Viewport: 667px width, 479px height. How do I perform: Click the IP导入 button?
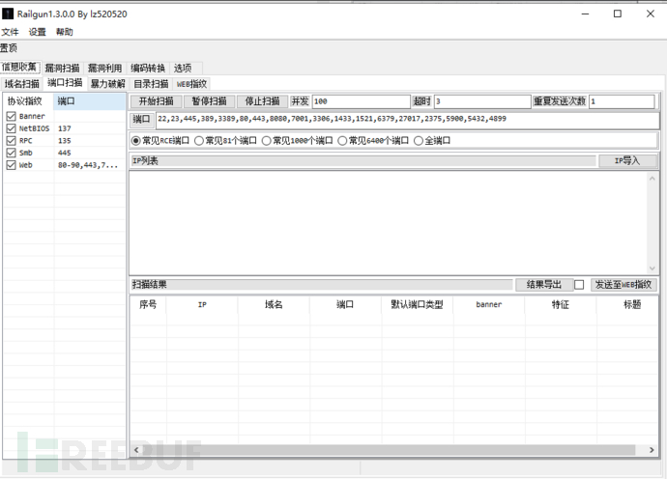pos(627,160)
